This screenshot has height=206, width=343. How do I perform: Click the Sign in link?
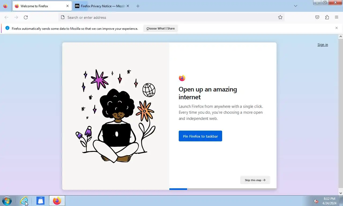click(323, 45)
